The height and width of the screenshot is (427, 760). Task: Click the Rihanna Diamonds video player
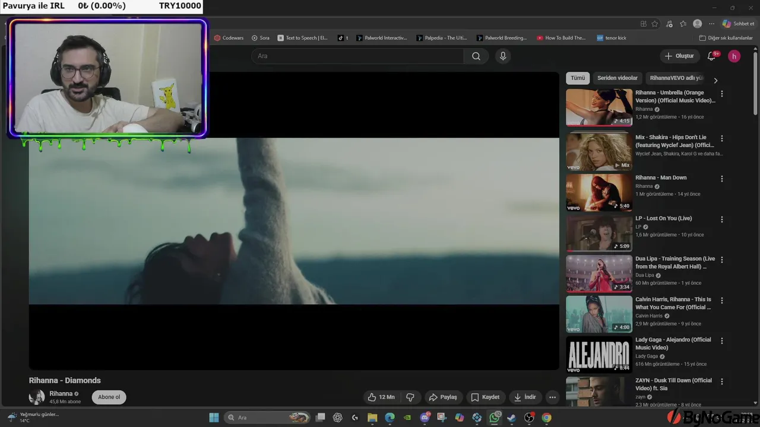(294, 221)
